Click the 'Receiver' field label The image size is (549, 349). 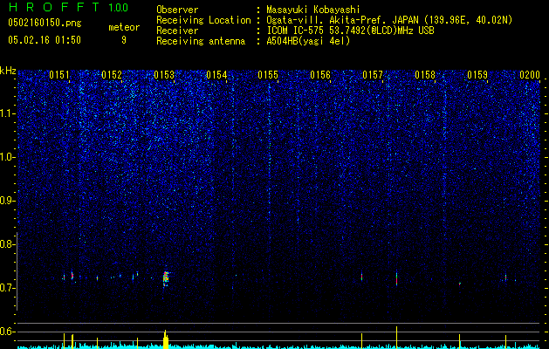point(177,31)
